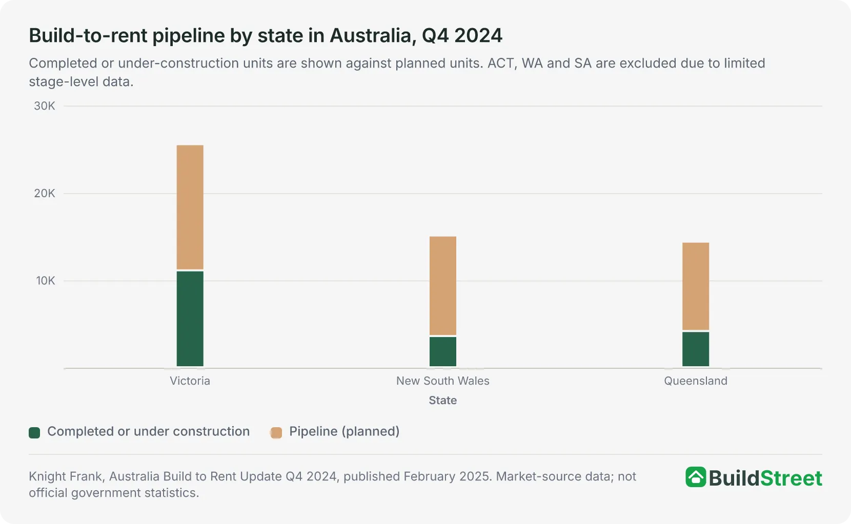
Task: Select Victoria's tan planned bar segment
Action: (x=190, y=207)
